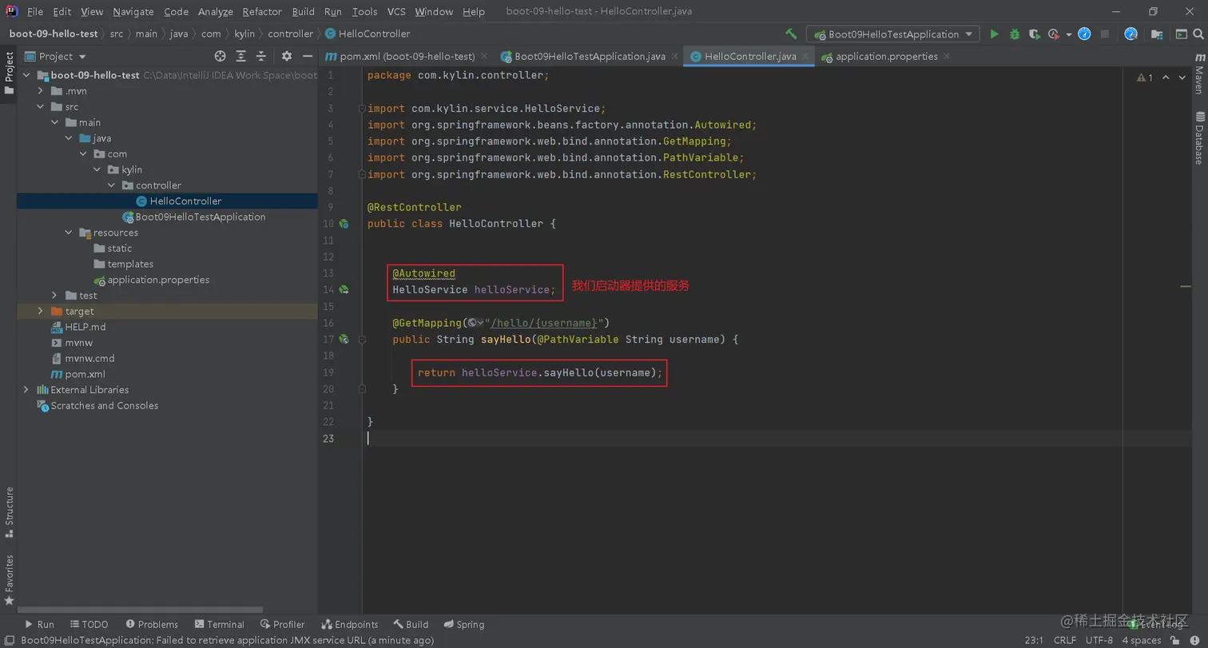Open the Profile run options dropdown arrow
This screenshot has width=1208, height=648.
(x=1069, y=34)
